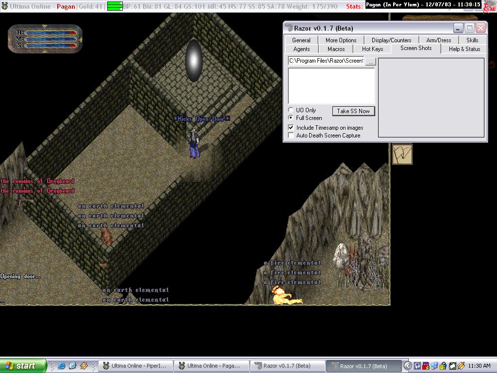
Task: Click the rune scroll gump icon
Action: click(402, 154)
